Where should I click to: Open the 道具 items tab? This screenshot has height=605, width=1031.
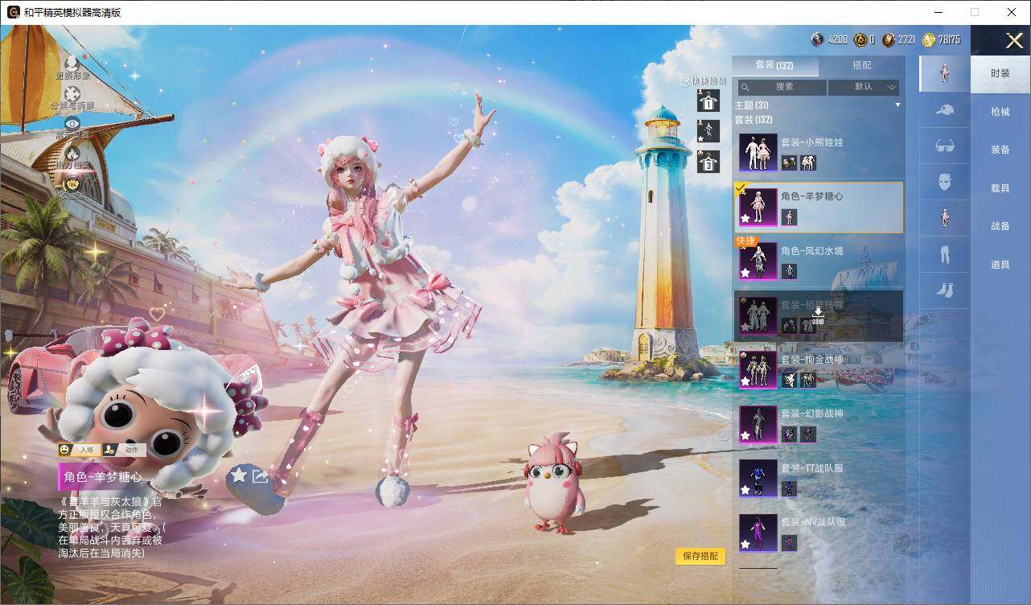coord(1000,265)
